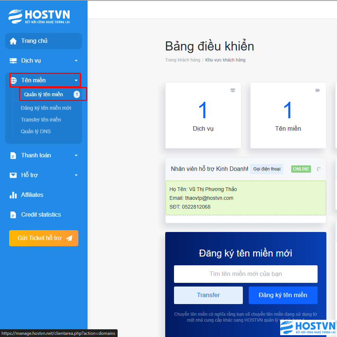
Task: Click the tag icon on Tên miền card
Action: pos(318,90)
